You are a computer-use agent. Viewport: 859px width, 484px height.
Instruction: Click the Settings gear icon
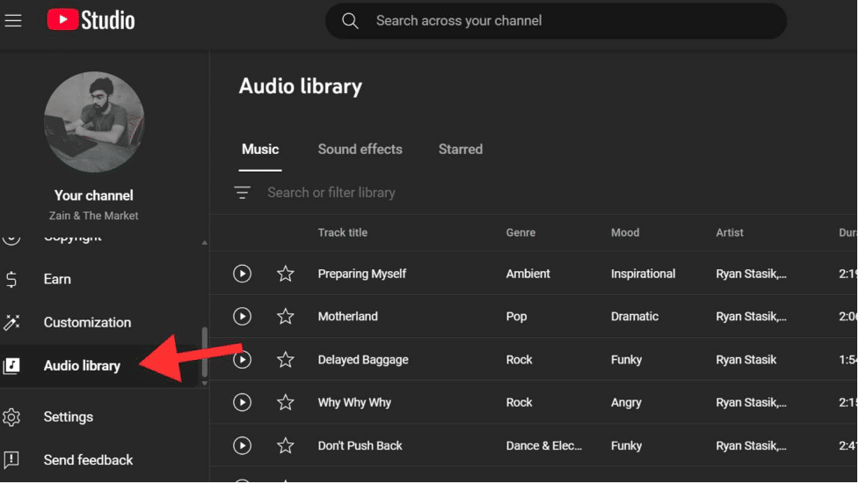(11, 417)
